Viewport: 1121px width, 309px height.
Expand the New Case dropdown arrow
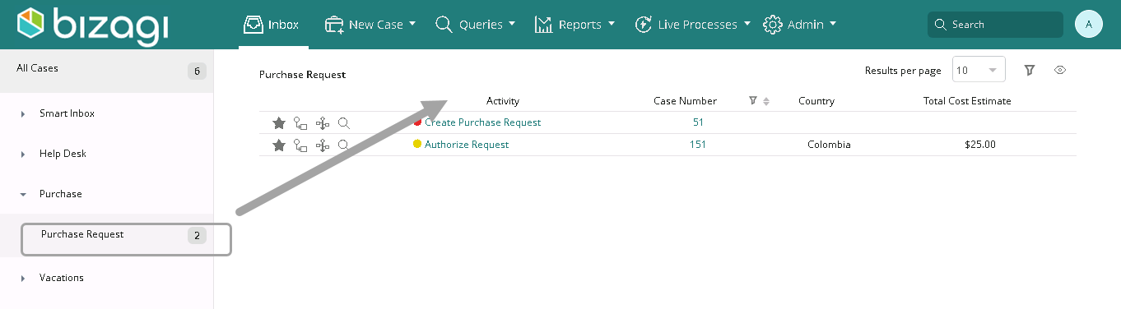tap(412, 24)
